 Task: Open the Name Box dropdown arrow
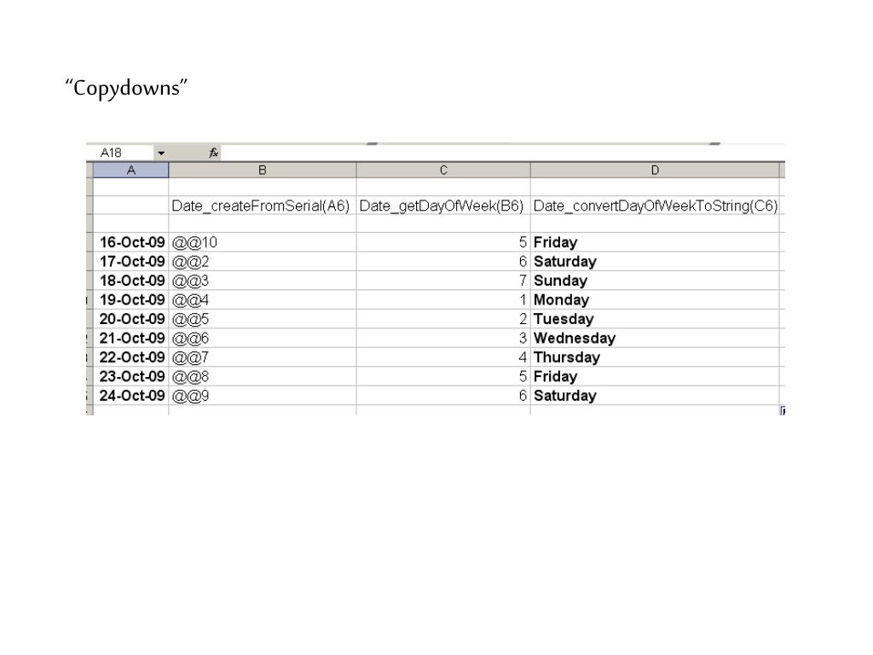(x=161, y=154)
